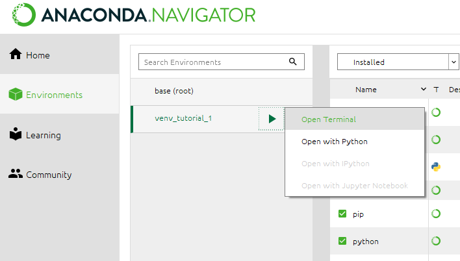Viewport: 460px width, 261px height.
Task: Click the T column header
Action: pyautogui.click(x=436, y=90)
